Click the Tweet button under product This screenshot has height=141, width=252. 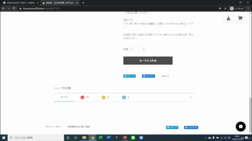point(130,76)
